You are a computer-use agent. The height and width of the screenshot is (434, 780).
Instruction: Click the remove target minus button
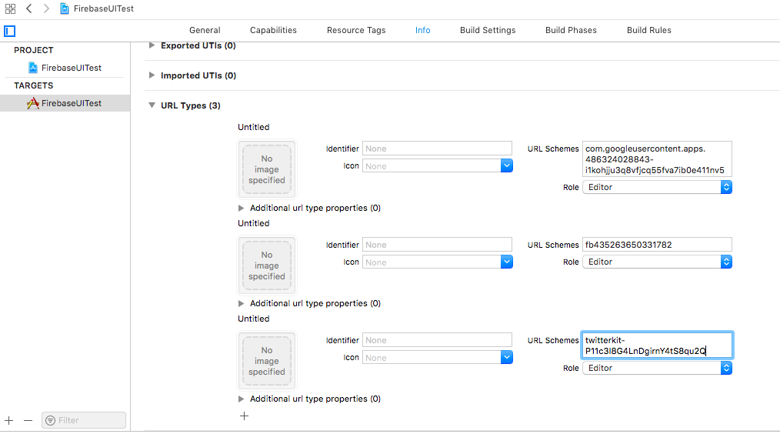click(x=28, y=421)
